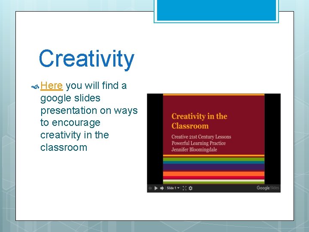Click the text 'Powerful Learning Practice'

198,143
